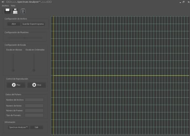
Task: Click the Número de Frames field
Action: 34,110
